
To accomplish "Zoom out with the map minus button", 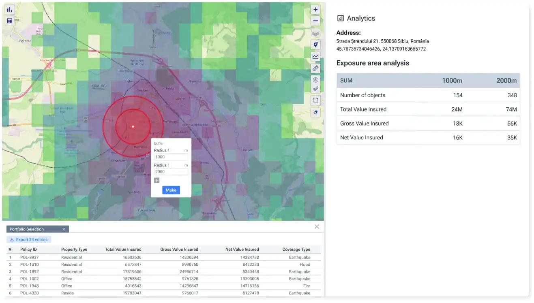I will [315, 21].
